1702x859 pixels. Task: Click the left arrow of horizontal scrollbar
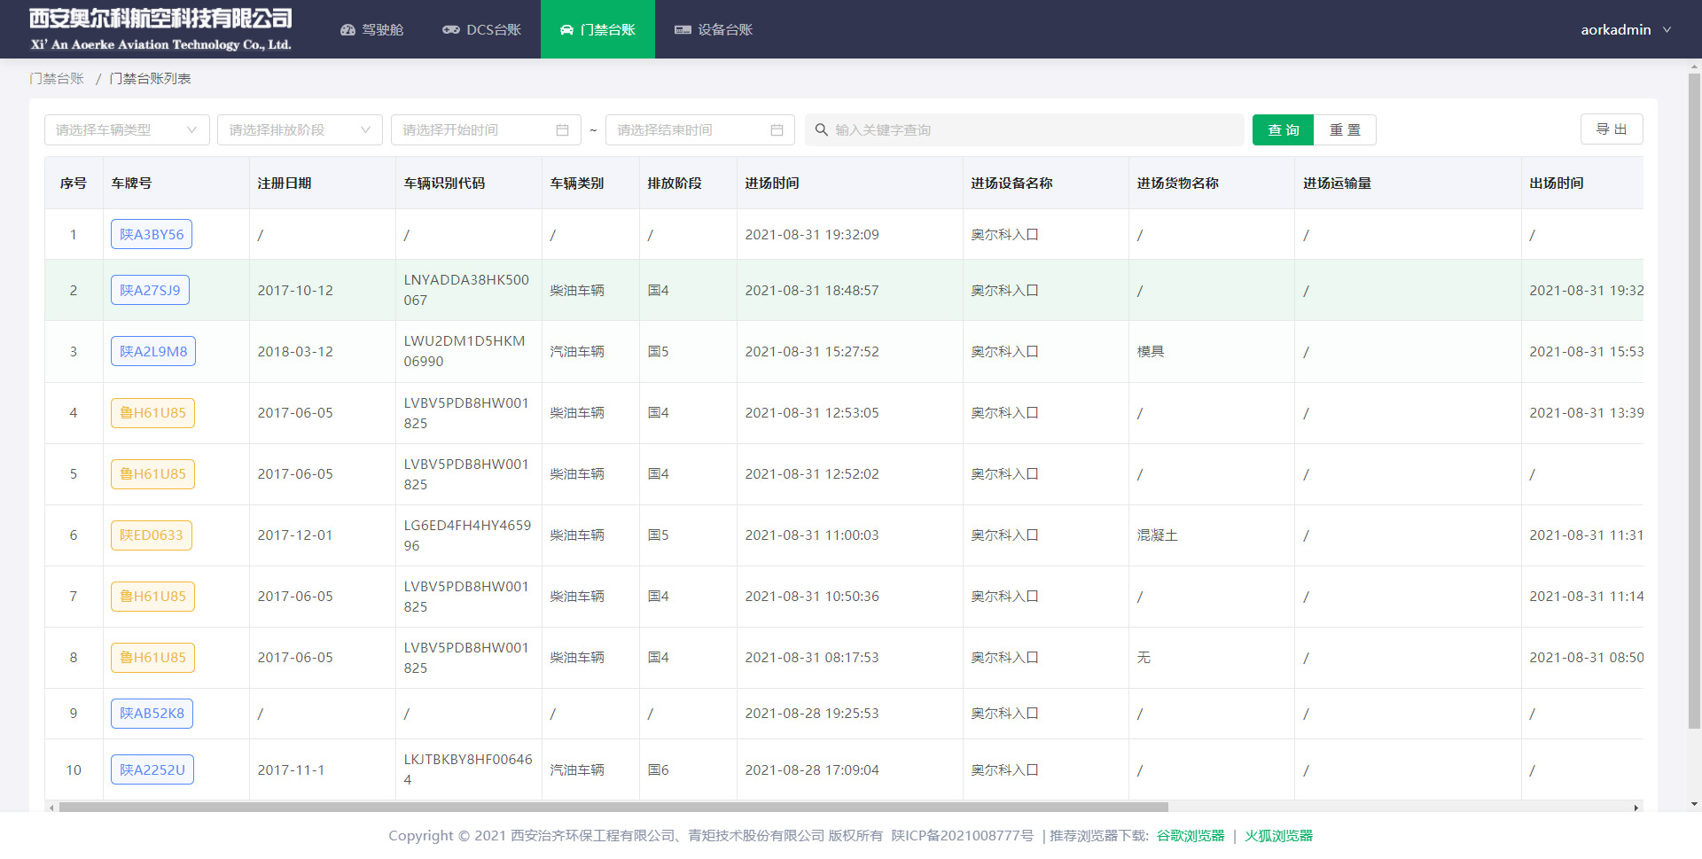51,808
